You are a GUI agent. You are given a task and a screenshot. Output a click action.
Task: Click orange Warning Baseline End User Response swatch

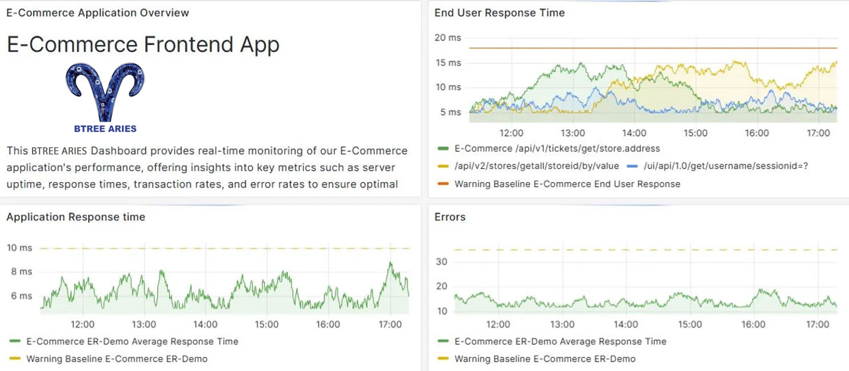point(443,184)
